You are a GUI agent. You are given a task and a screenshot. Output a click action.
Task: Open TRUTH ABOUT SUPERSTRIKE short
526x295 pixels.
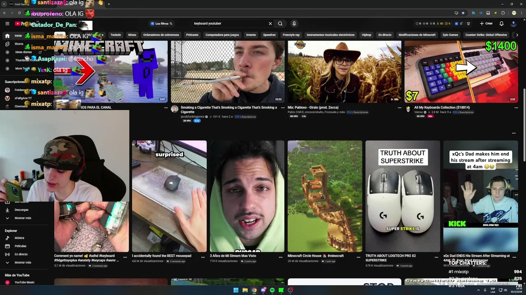403,196
